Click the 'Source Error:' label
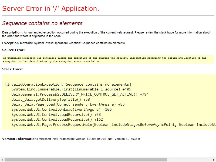 (x=13, y=50)
